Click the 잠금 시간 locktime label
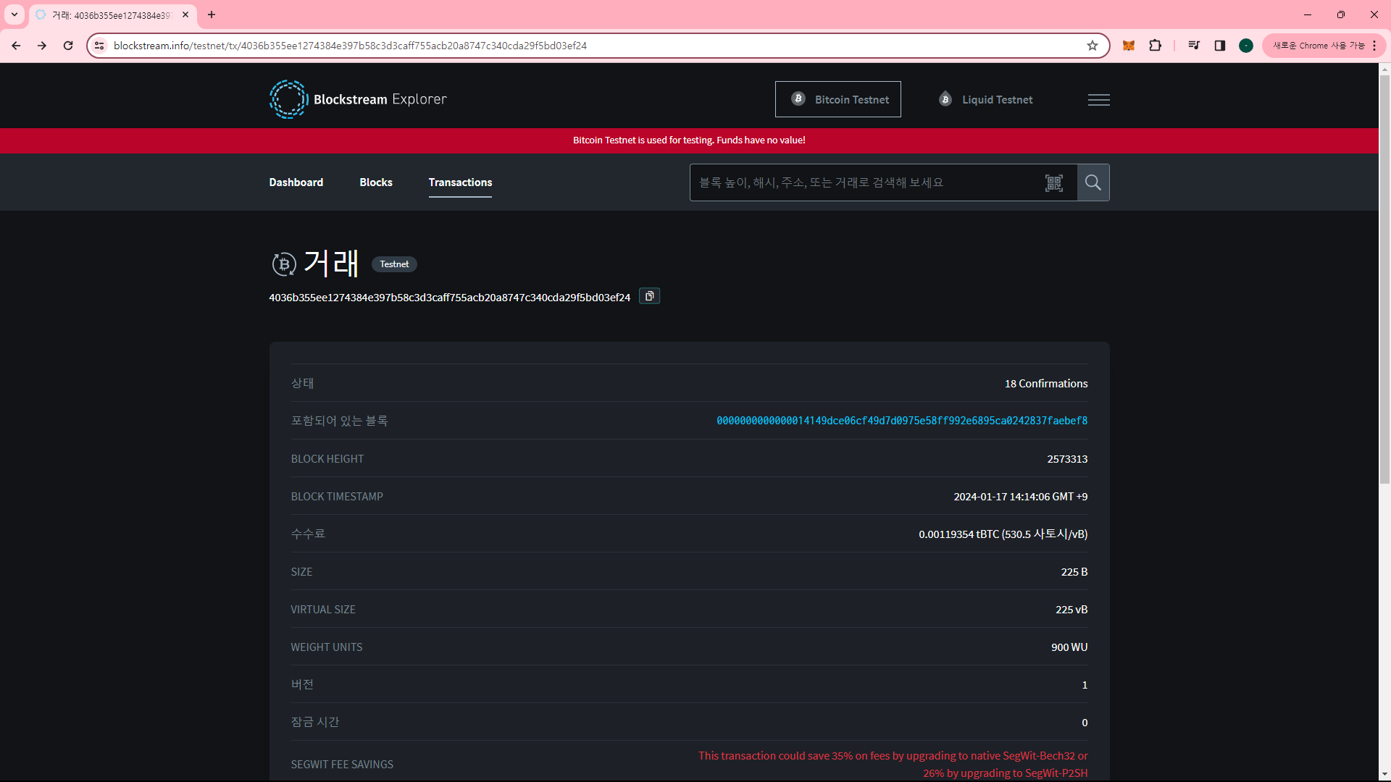 [x=315, y=722]
